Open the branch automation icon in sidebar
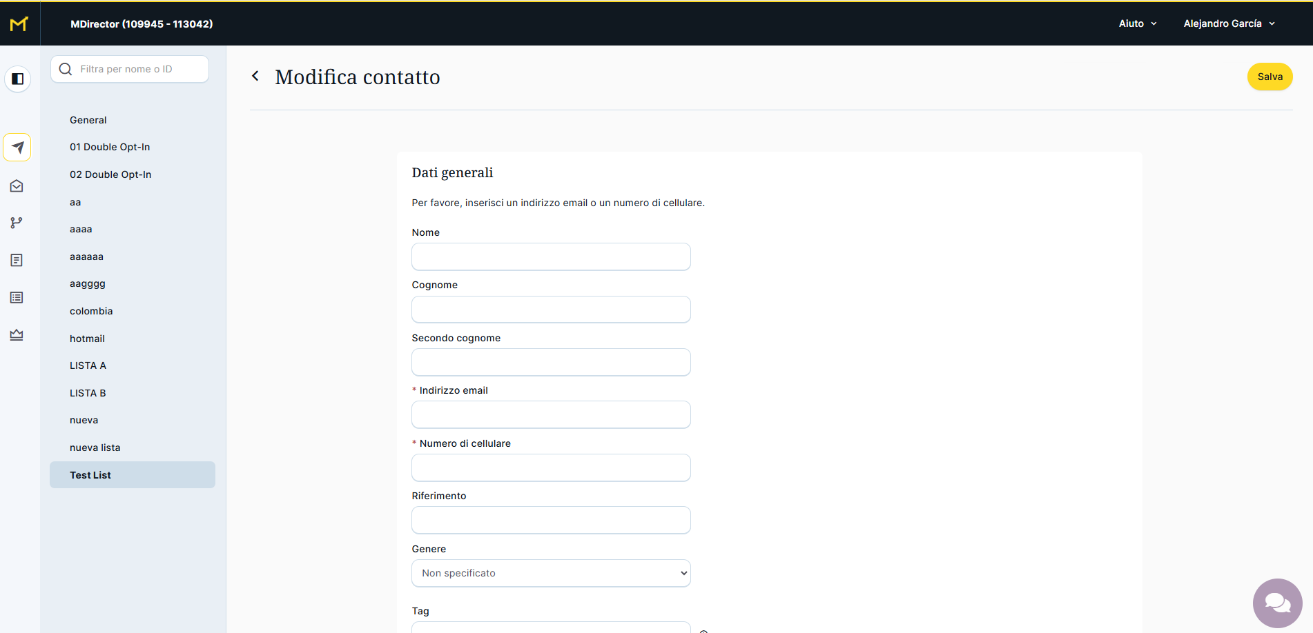 tap(17, 223)
